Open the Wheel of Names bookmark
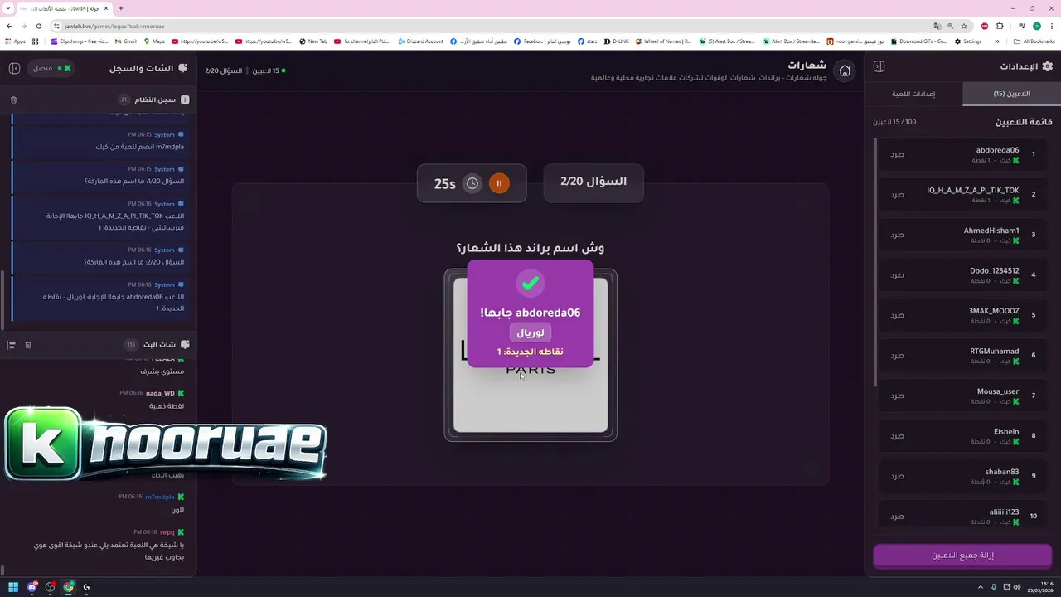The image size is (1061, 597). (x=663, y=41)
